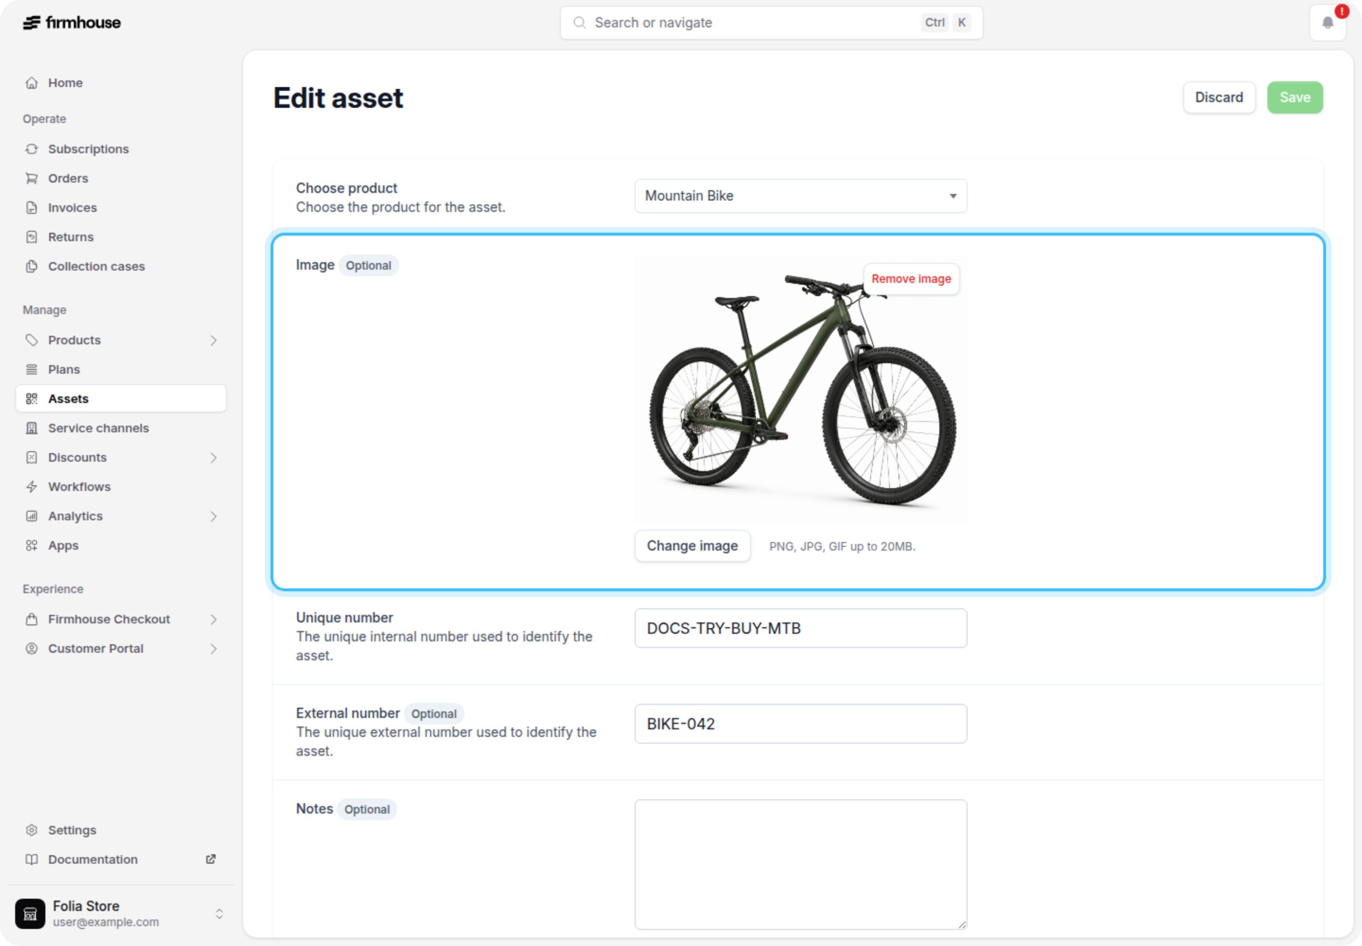Click the Orders cart icon
1362x946 pixels.
tap(31, 178)
